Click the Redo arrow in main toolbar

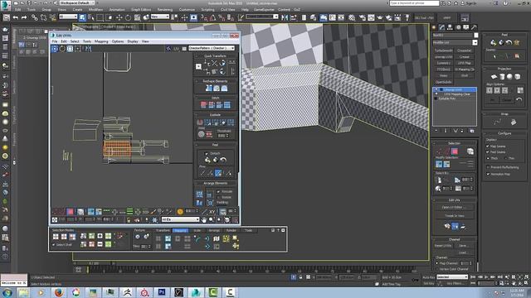tap(24, 17)
